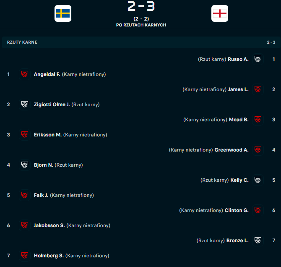This screenshot has height=267, width=281.
Task: Click Bronze L. scored penalty icon
Action: [258, 241]
